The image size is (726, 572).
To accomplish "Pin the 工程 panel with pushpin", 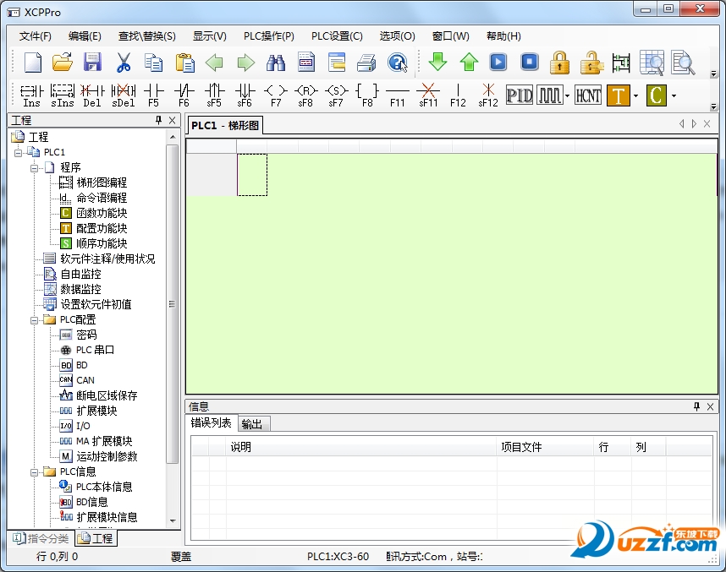I will (159, 120).
